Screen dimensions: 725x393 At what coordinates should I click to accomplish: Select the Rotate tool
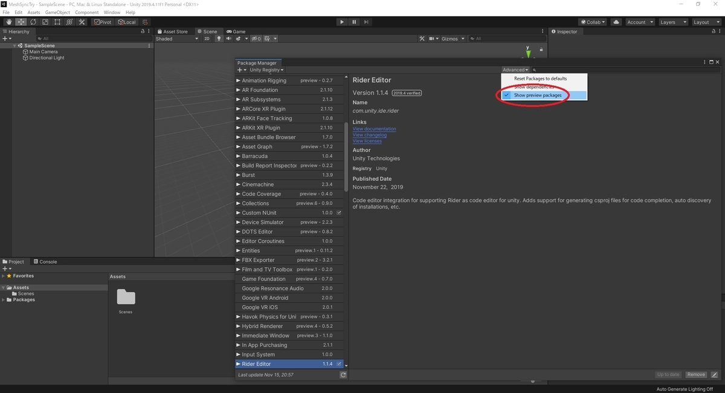click(33, 22)
